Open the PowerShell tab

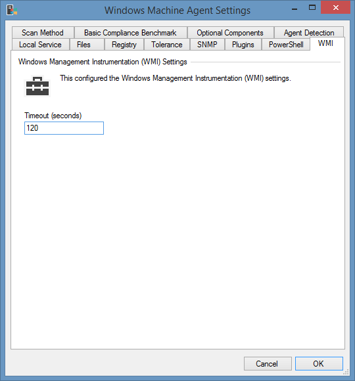[286, 45]
